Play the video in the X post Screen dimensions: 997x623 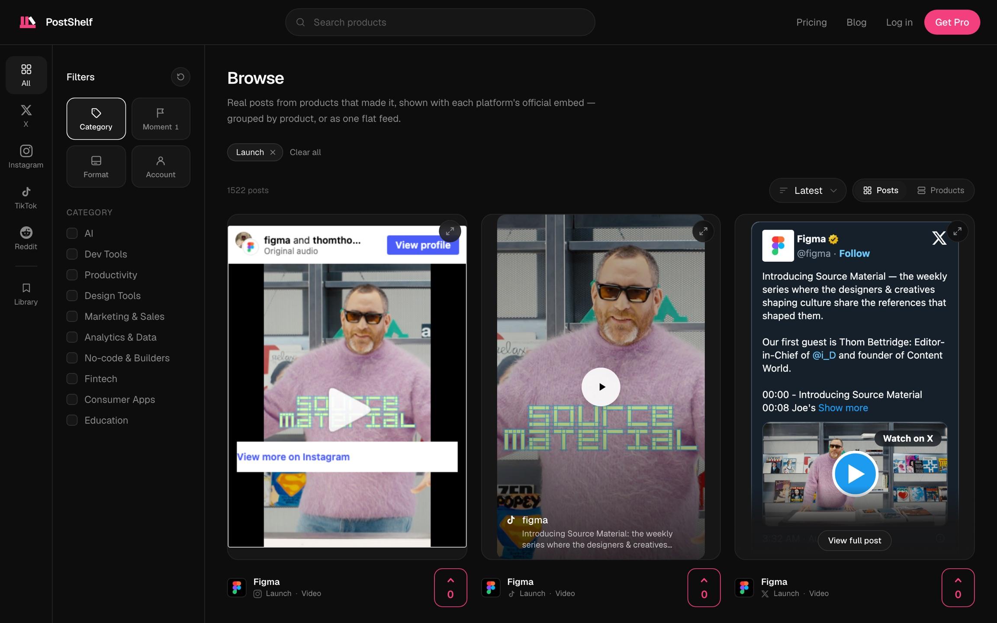coord(855,474)
